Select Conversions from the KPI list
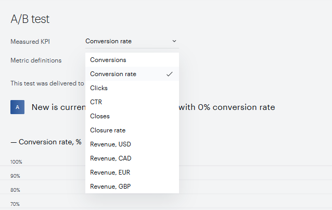332x210 pixels. 132,60
